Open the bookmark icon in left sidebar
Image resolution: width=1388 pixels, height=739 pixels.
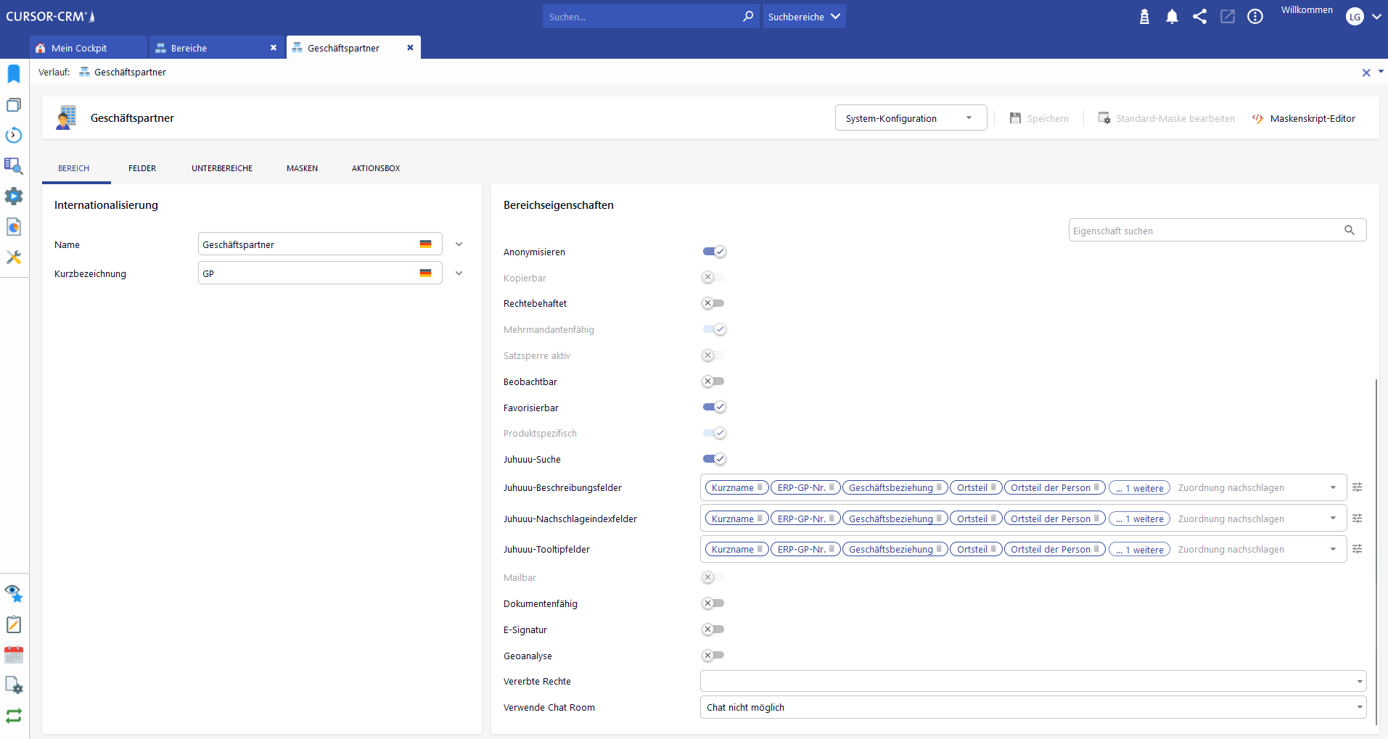14,74
